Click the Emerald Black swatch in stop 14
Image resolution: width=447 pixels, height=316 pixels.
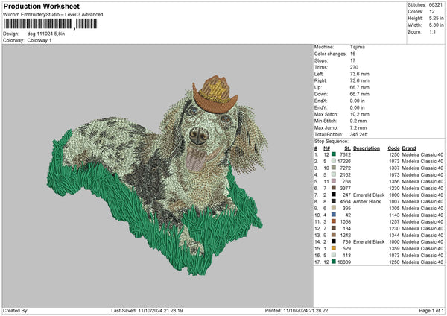pyautogui.click(x=332, y=241)
